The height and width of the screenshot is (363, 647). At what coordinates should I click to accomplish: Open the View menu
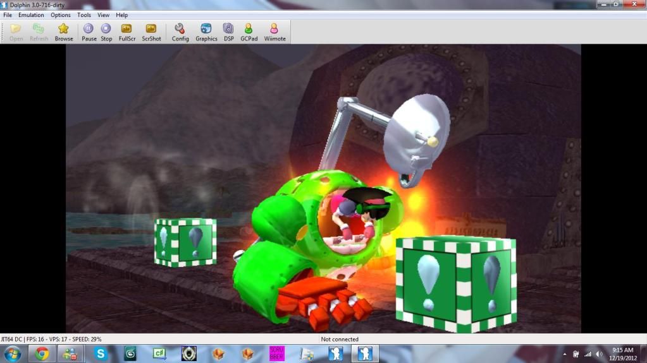103,15
